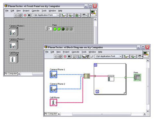This screenshot has height=119, width=156.
Task: Toggle the third dark Pass LED
Action: pos(63,29)
